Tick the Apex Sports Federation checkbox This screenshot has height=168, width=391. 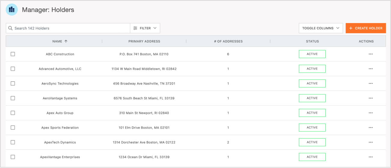click(13, 127)
